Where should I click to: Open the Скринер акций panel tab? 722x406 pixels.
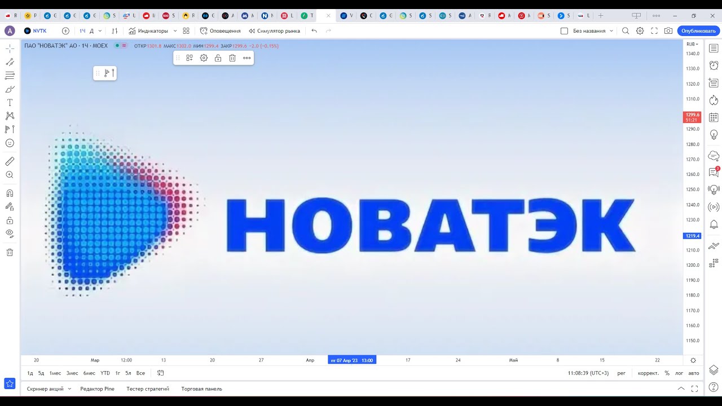[45, 389]
